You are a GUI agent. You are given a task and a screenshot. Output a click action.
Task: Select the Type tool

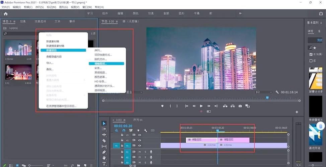[x=104, y=163]
